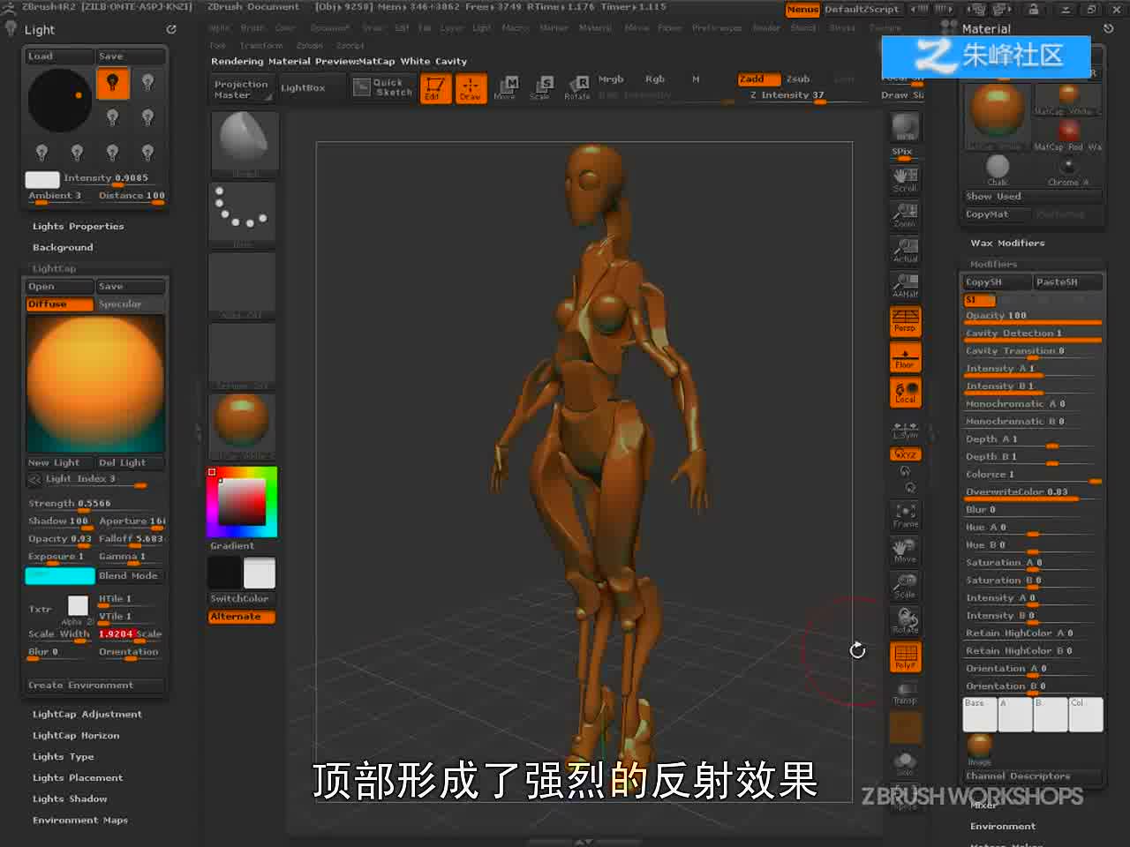The width and height of the screenshot is (1130, 847).
Task: Click the Quick Sketch icon
Action: 384,87
